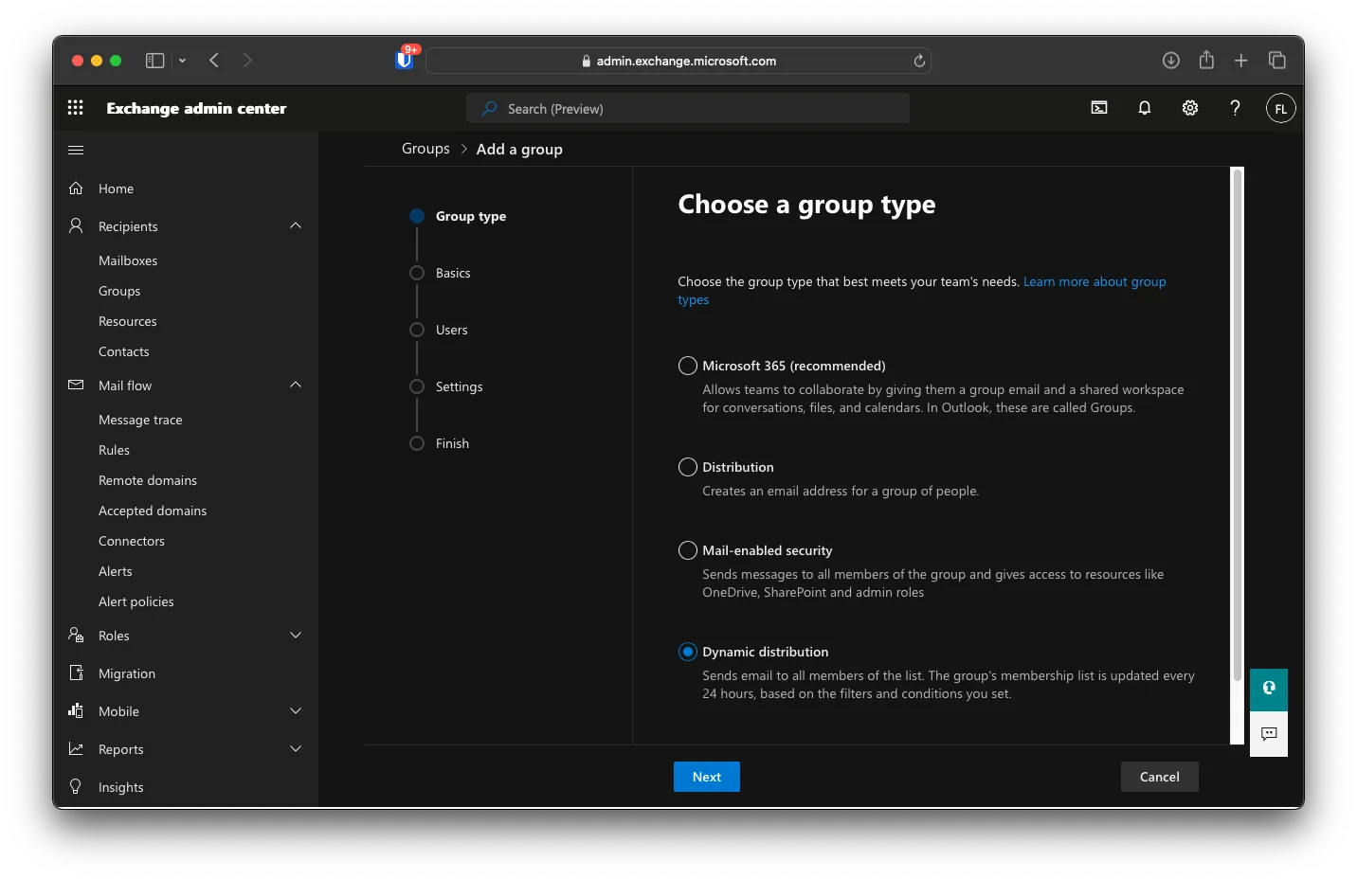Open Contacts in the sidebar
The height and width of the screenshot is (879, 1357).
click(x=124, y=351)
